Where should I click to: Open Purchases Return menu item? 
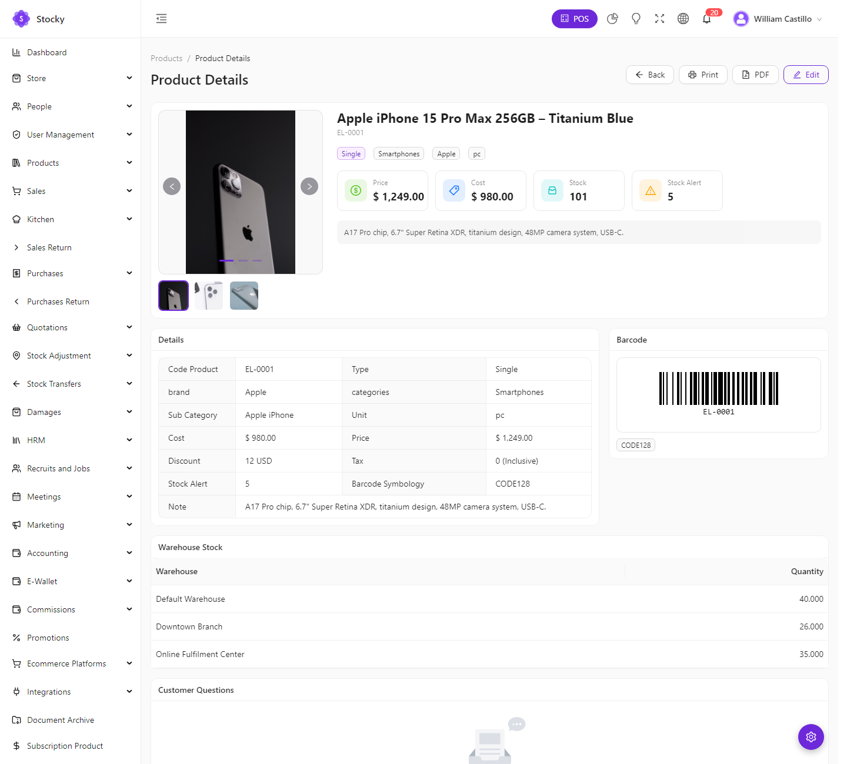pos(71,301)
